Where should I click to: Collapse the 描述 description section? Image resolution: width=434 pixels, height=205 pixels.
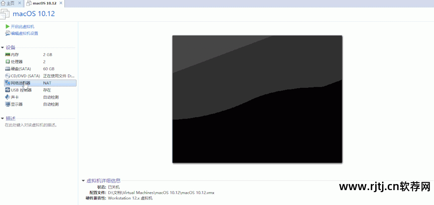pyautogui.click(x=3, y=118)
